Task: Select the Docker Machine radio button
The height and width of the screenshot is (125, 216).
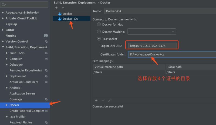Action: 99,32
